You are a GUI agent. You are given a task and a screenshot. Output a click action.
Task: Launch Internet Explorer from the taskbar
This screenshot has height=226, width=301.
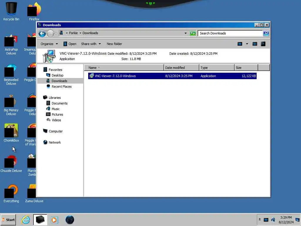[26, 220]
